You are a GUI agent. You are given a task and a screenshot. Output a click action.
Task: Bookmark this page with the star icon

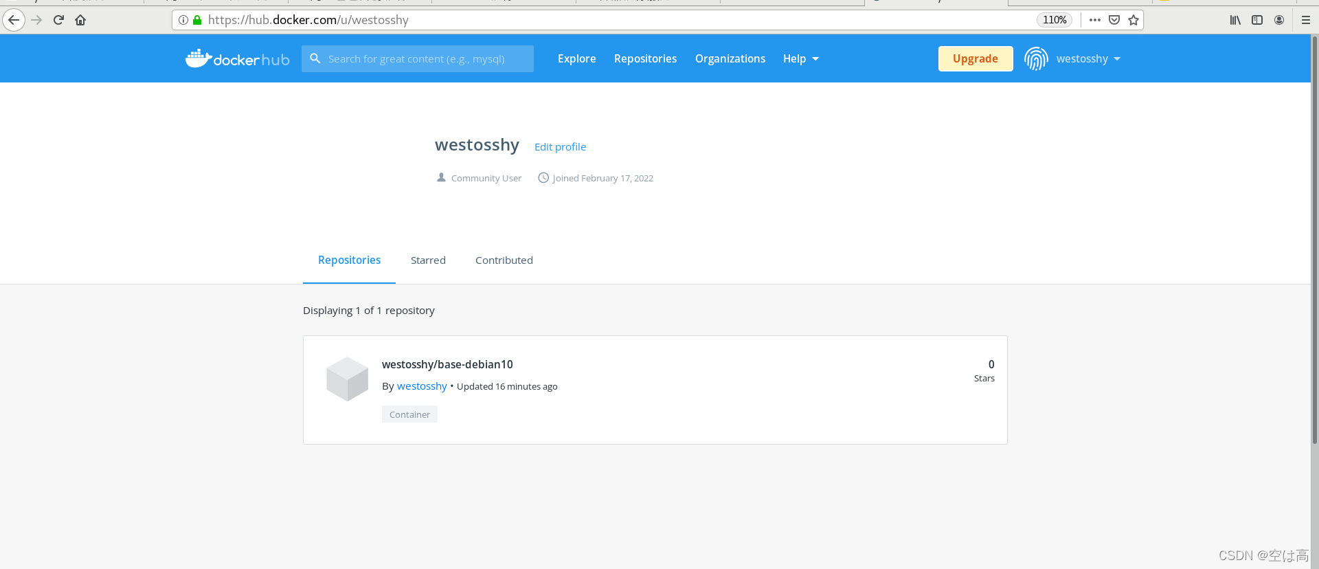[x=1134, y=20]
